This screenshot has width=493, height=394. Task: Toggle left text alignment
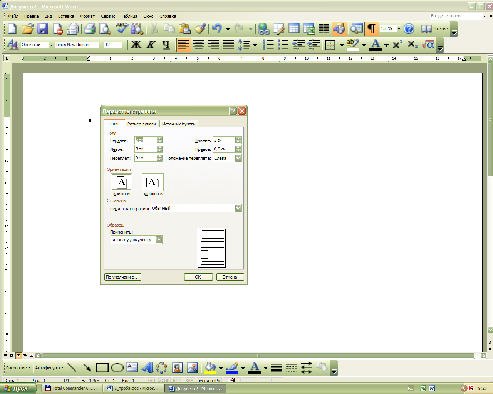pos(183,45)
